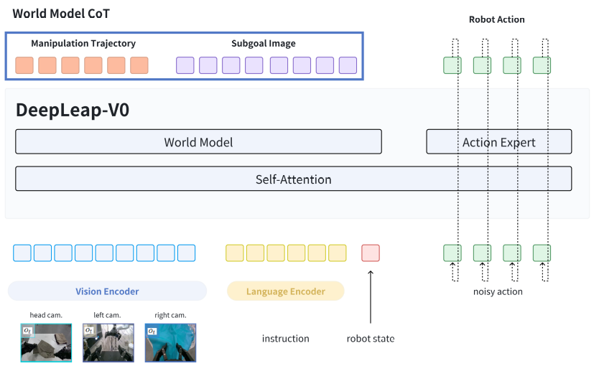Click the leftmost green noisy action square
599x366 pixels.
pos(452,253)
